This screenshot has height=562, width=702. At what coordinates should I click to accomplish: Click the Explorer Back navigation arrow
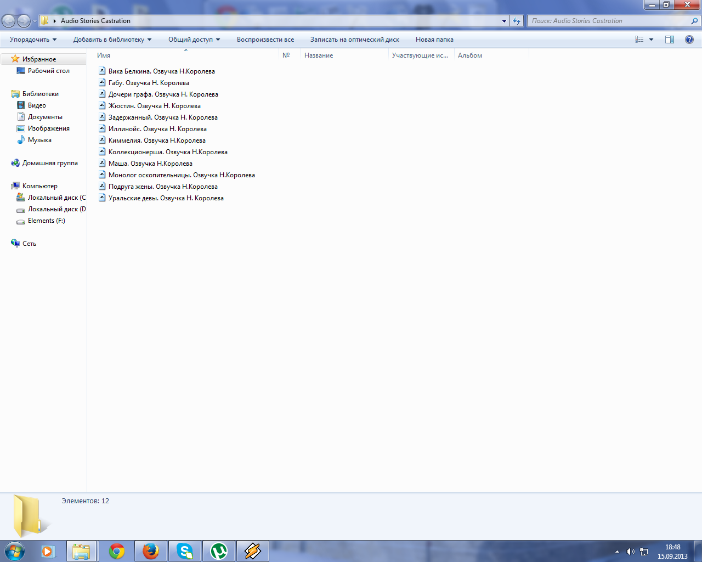tap(9, 21)
